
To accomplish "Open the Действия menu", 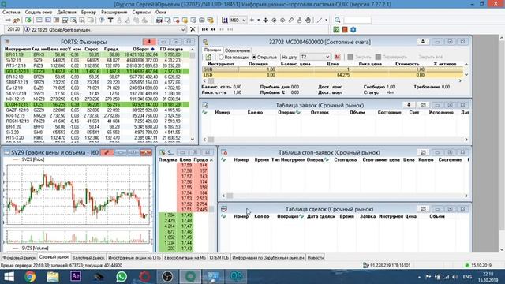I will pyautogui.click(x=66, y=12).
